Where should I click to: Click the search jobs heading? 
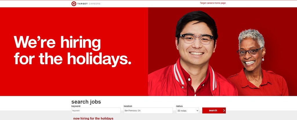coord(86,102)
